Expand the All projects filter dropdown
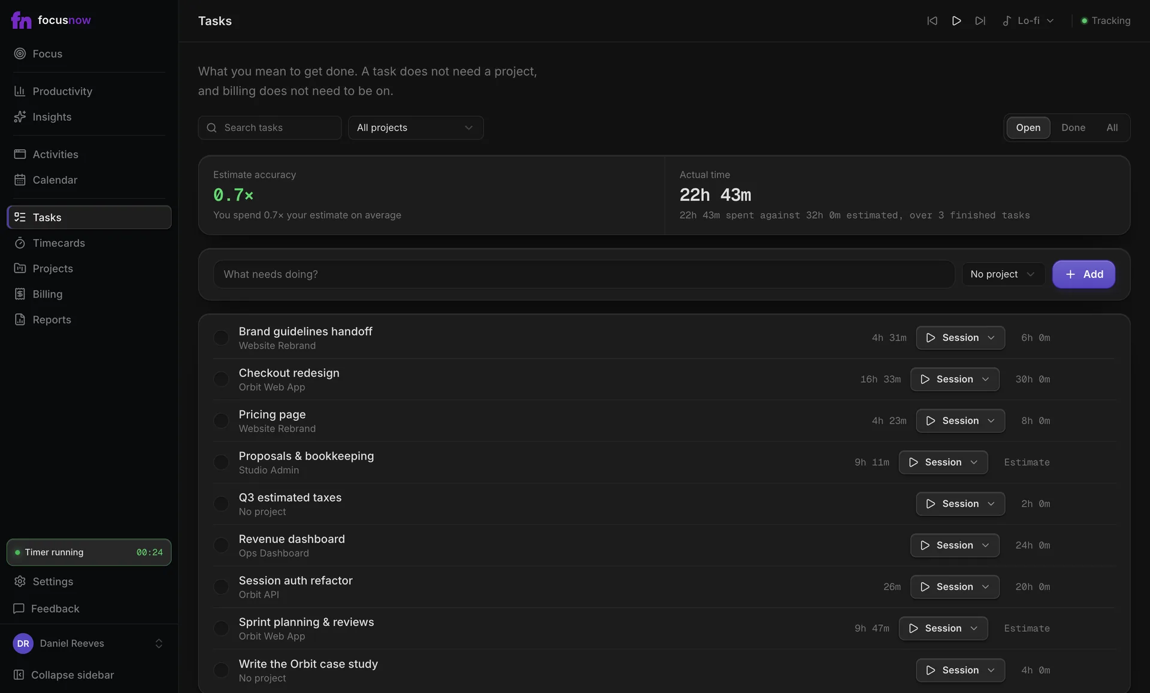Image resolution: width=1150 pixels, height=693 pixels. click(416, 128)
